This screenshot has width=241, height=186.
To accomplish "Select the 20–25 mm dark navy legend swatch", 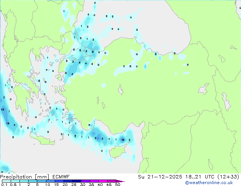I will (68, 181).
